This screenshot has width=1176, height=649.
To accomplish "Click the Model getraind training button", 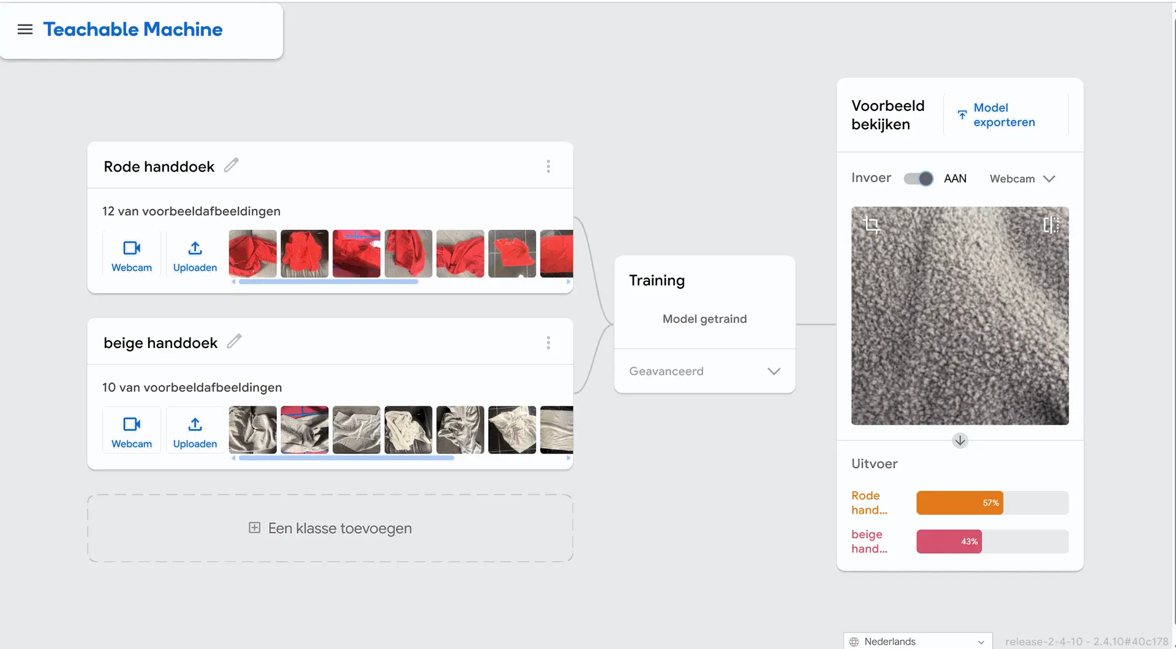I will pyautogui.click(x=704, y=319).
